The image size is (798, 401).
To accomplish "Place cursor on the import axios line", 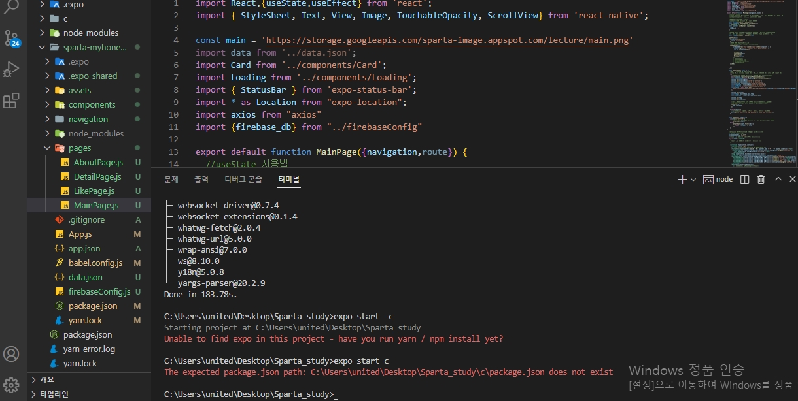I will point(258,114).
